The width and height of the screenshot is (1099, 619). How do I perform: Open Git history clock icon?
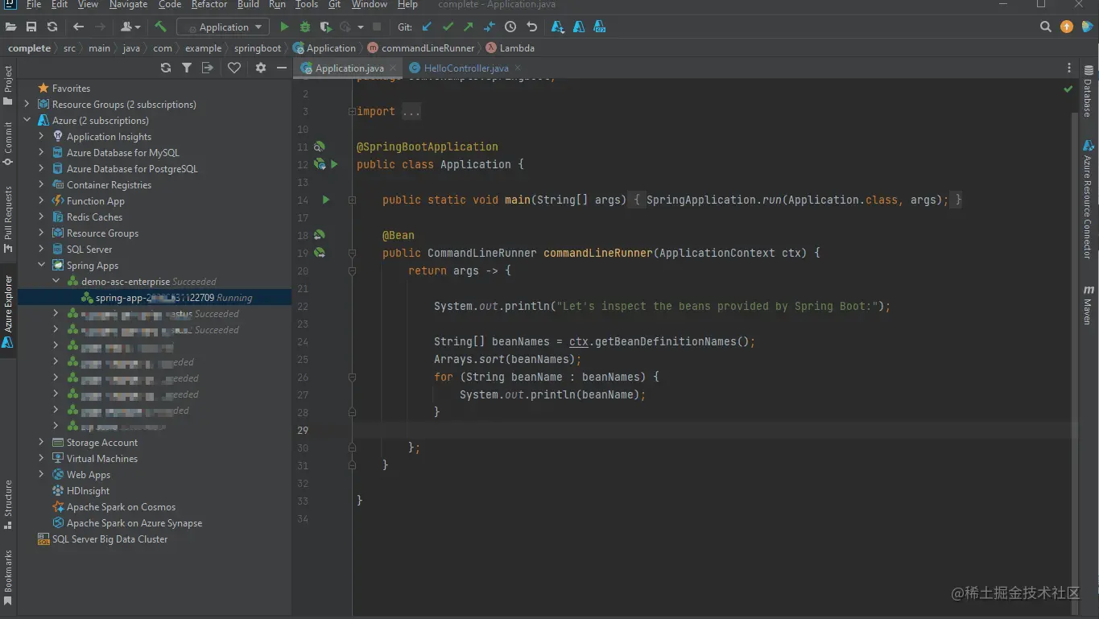click(510, 27)
